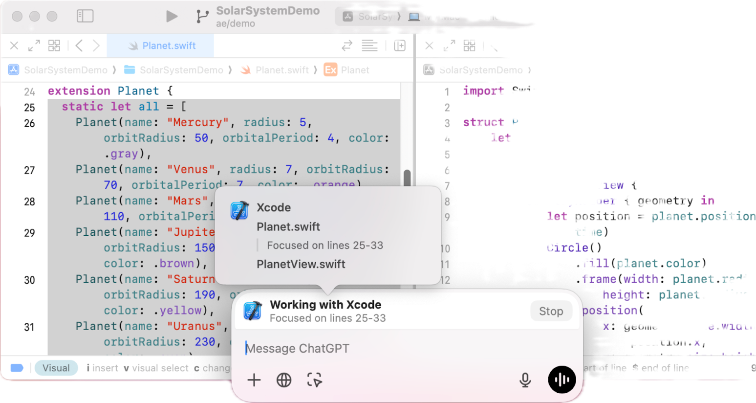Click the 'Working with Xcode' title
The image size is (756, 403).
[325, 305]
